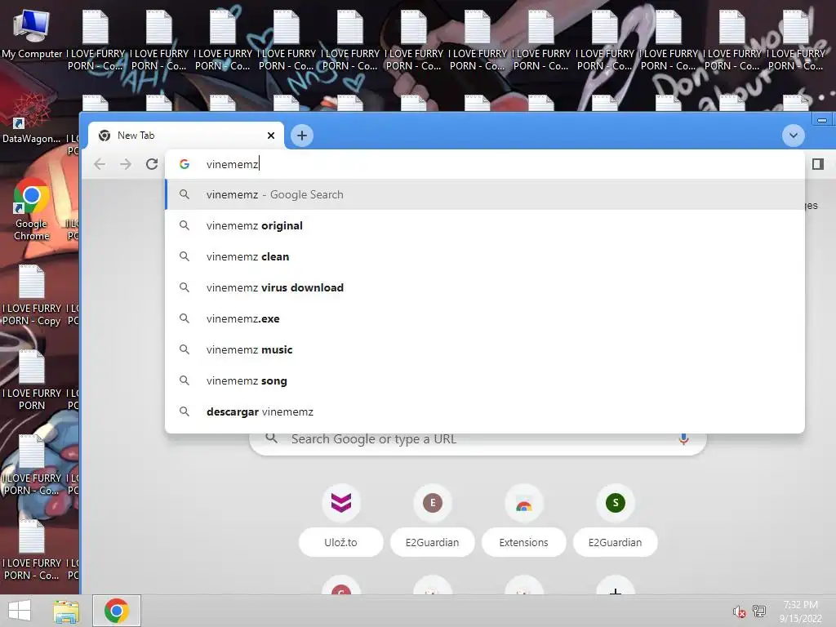Click the Google G icon in omnibox

tap(185, 164)
